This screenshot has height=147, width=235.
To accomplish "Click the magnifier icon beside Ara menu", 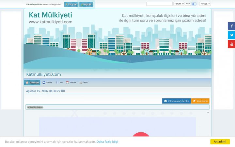I will [57, 83].
